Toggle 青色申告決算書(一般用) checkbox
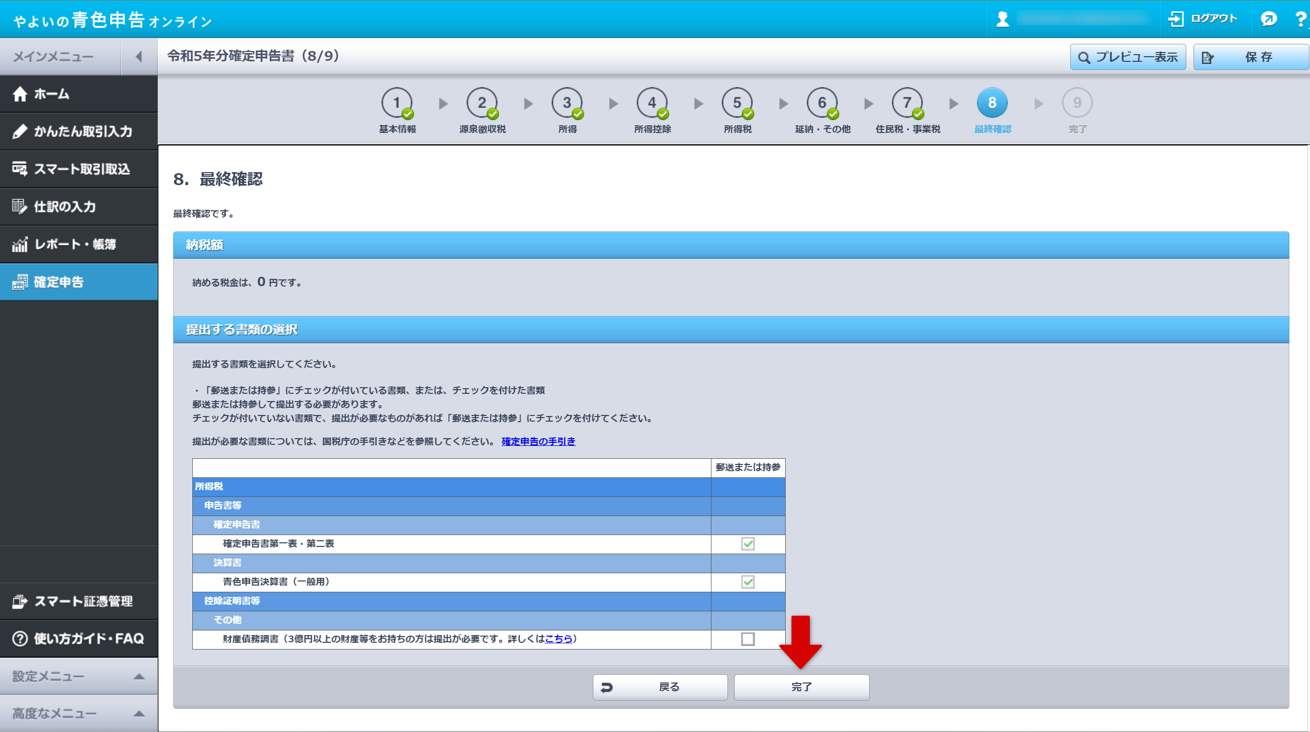The height and width of the screenshot is (732, 1310). click(748, 582)
